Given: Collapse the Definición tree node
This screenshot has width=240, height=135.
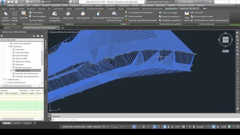Looking at the screenshot, I should click(x=9, y=46).
